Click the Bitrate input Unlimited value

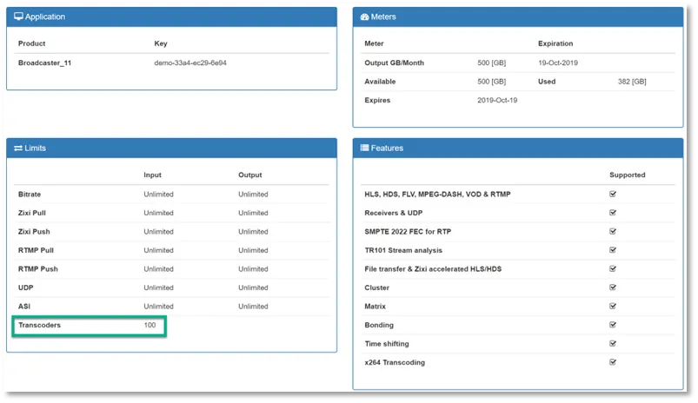pyautogui.click(x=158, y=195)
